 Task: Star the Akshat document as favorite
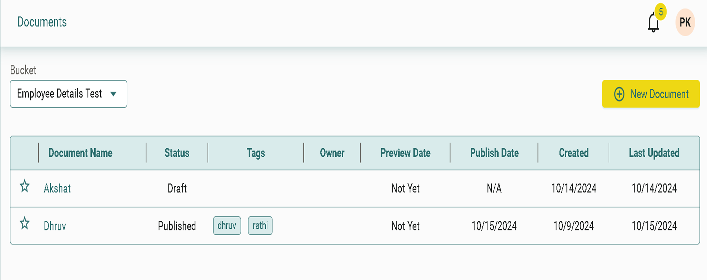click(25, 186)
